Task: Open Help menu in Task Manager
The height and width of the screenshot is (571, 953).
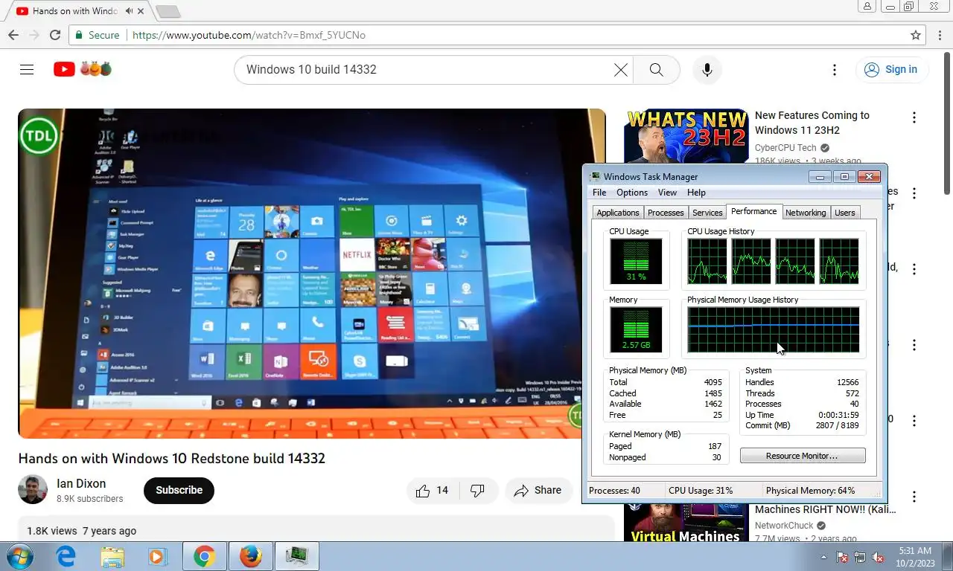Action: pos(696,193)
